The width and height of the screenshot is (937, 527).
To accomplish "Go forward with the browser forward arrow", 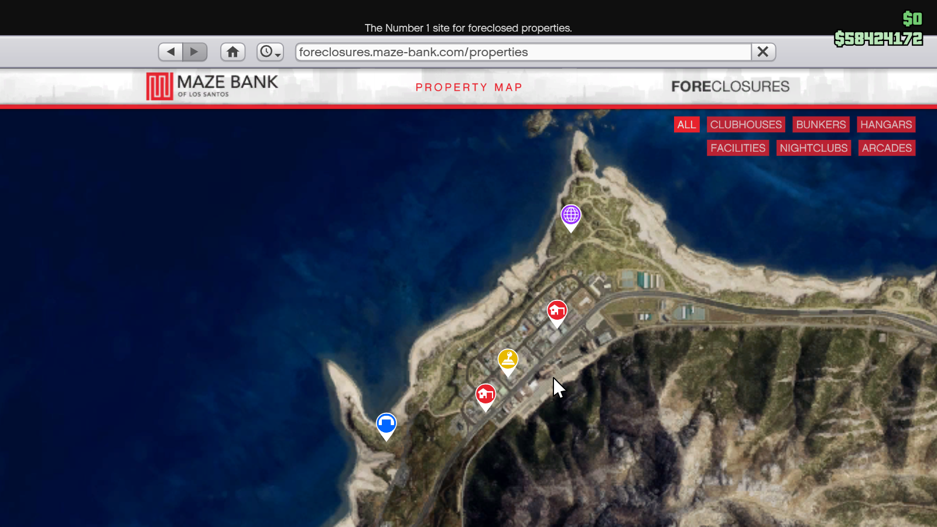I will [x=194, y=52].
